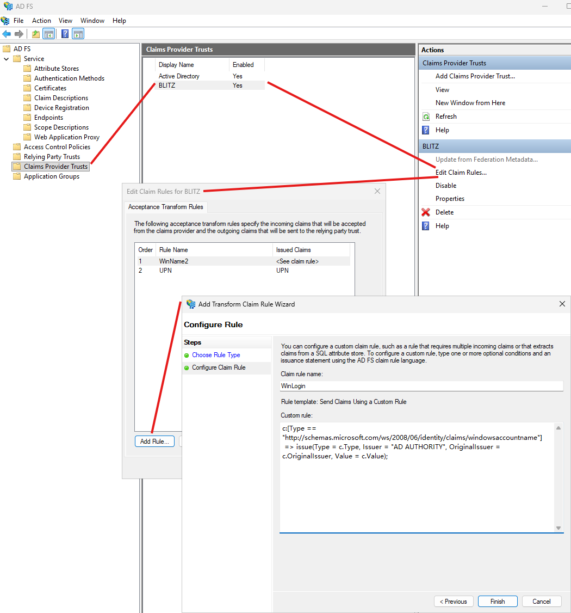Click the Display Name column header
This screenshot has height=613, width=571.
point(192,65)
